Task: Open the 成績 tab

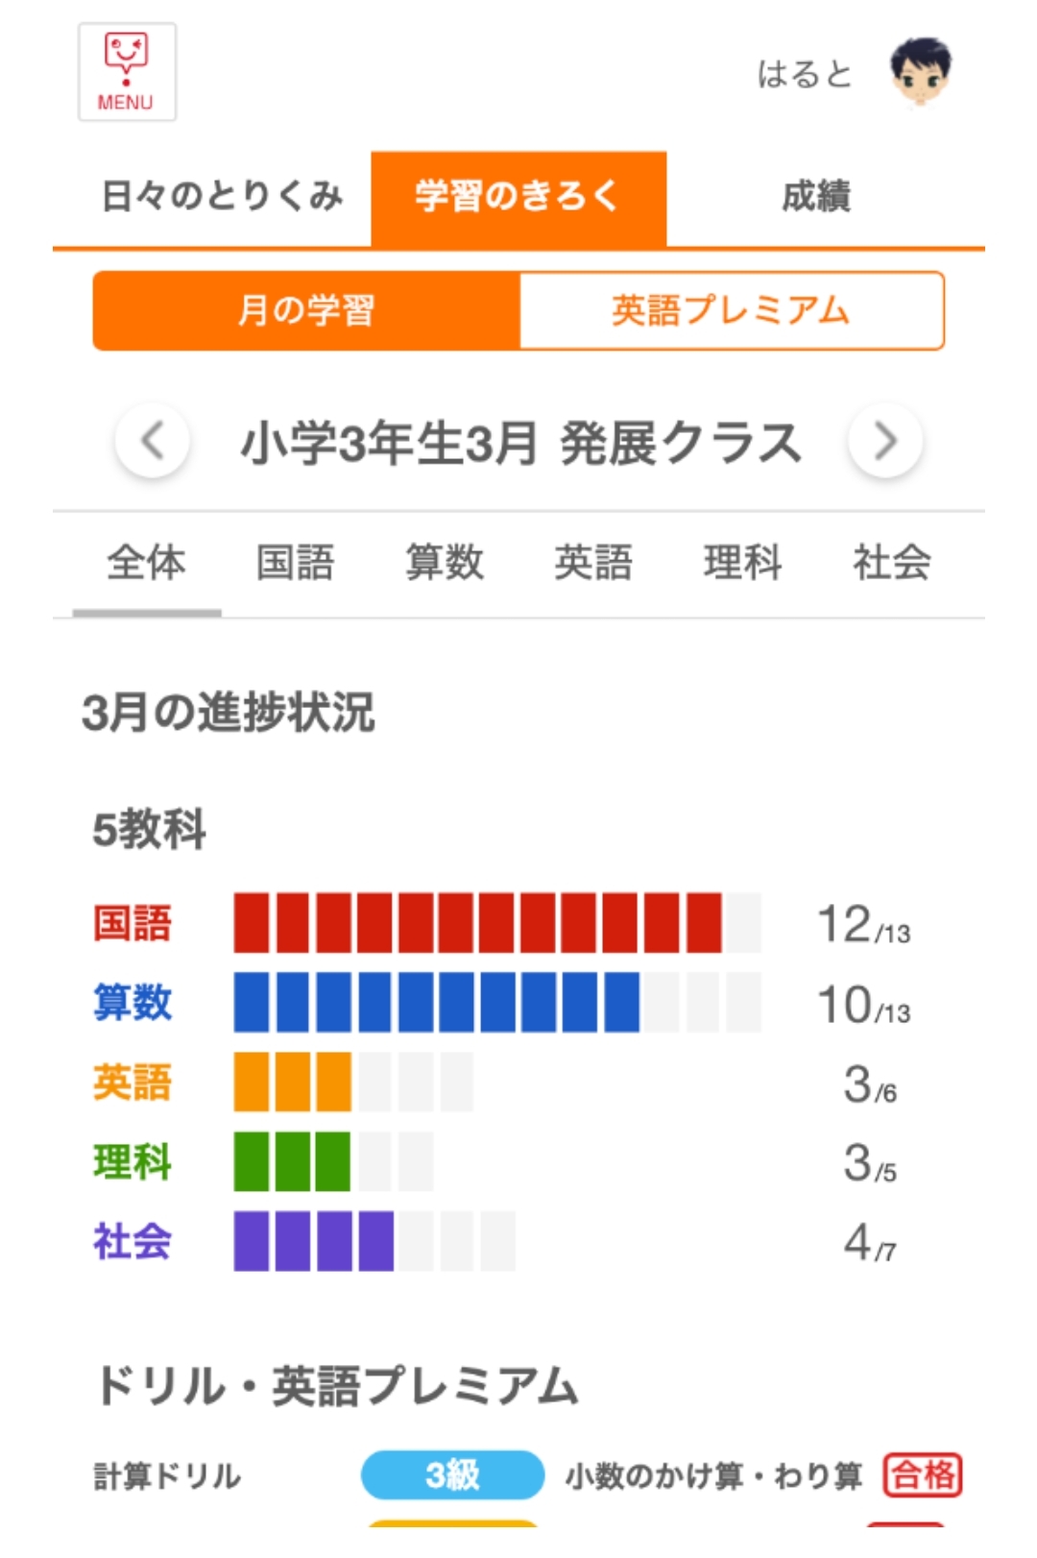Action: pyautogui.click(x=816, y=197)
